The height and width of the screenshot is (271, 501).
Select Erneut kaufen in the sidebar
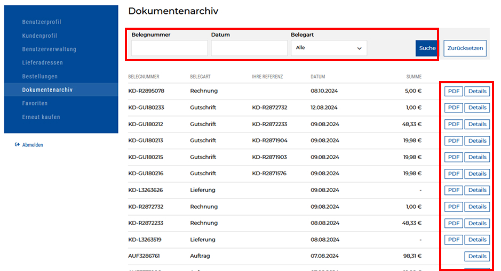[x=41, y=117]
